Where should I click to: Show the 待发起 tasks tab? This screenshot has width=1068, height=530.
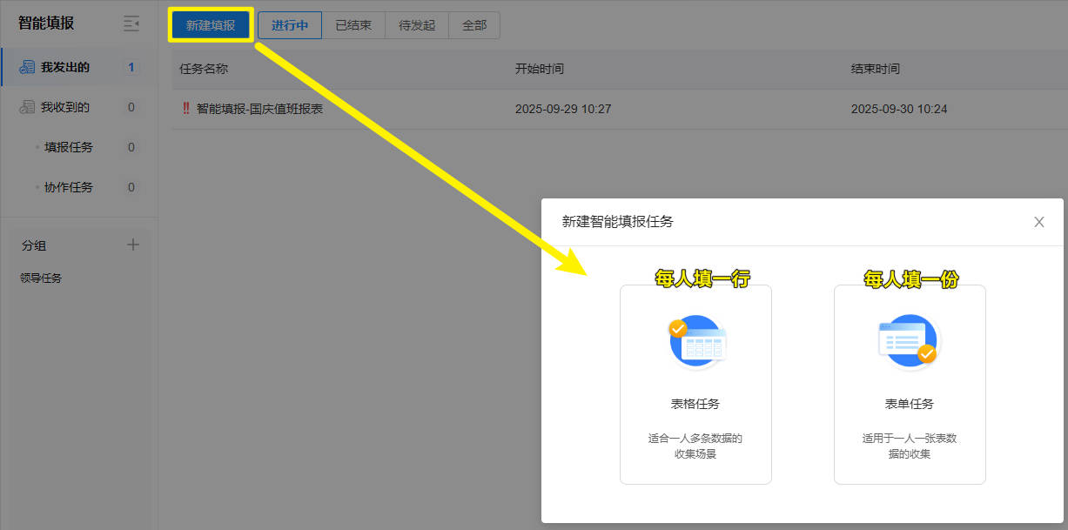pos(417,25)
